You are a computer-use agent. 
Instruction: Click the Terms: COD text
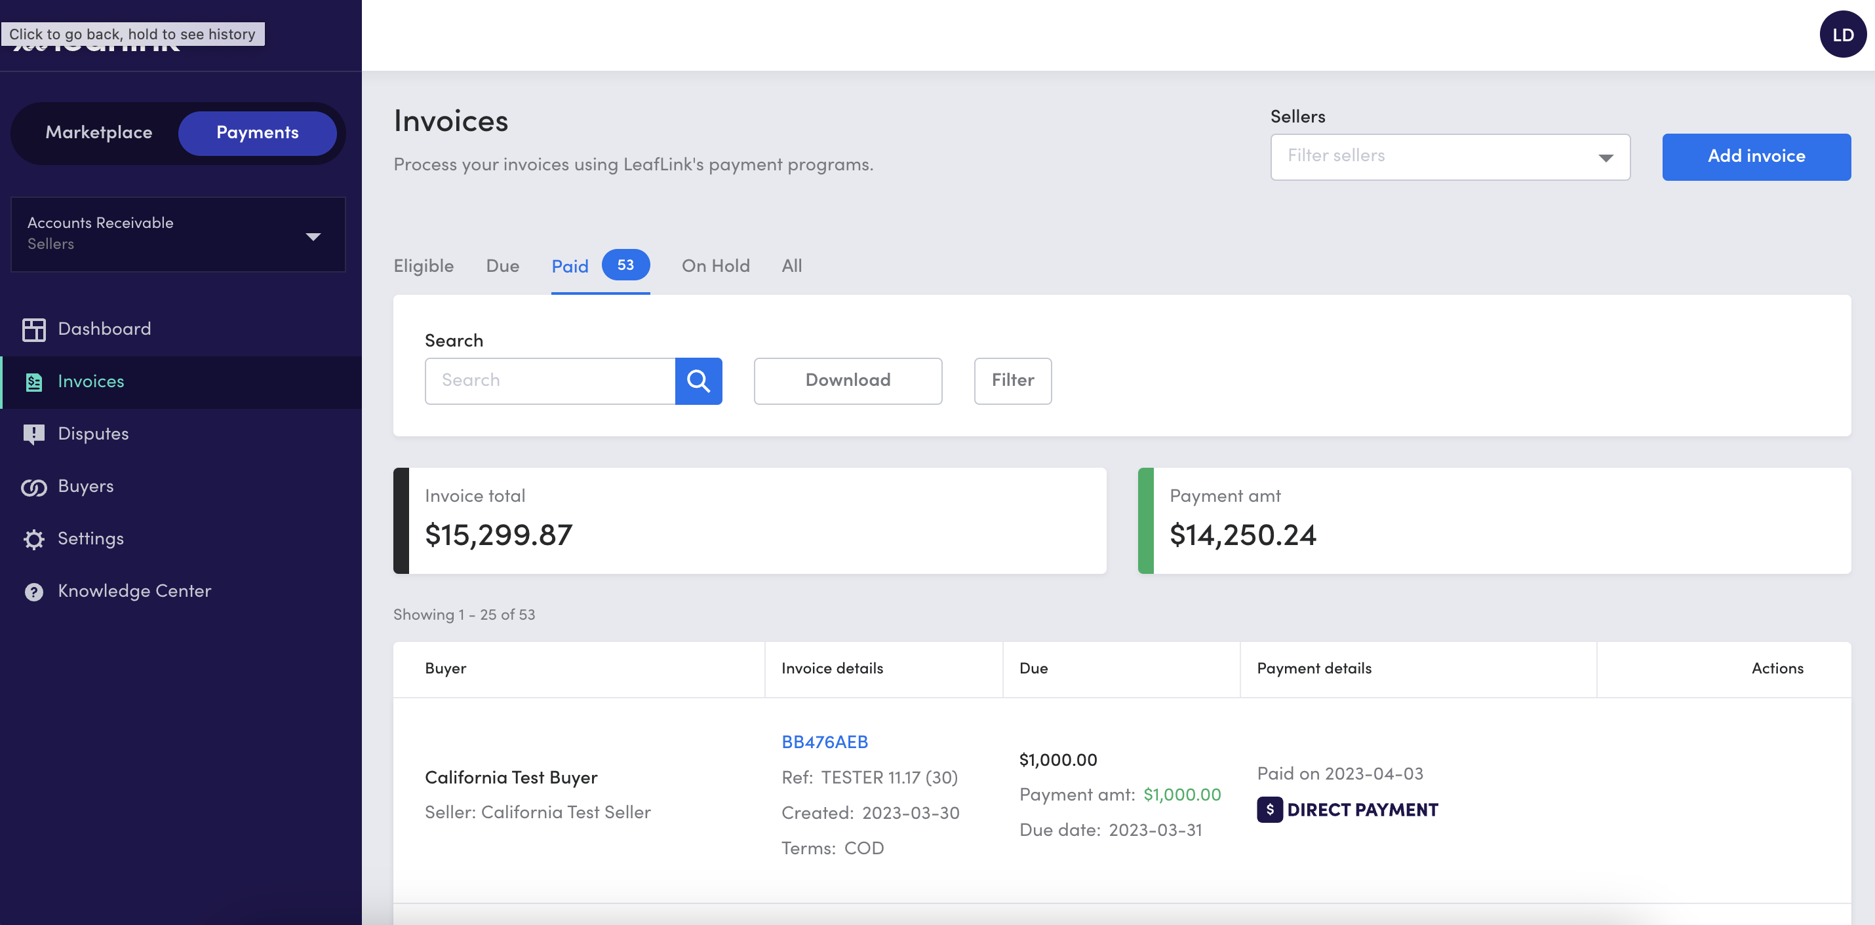tap(832, 848)
